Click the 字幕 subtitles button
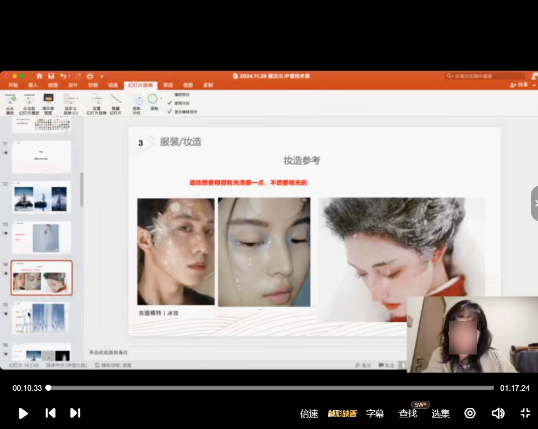The height and width of the screenshot is (429, 538). pyautogui.click(x=375, y=414)
